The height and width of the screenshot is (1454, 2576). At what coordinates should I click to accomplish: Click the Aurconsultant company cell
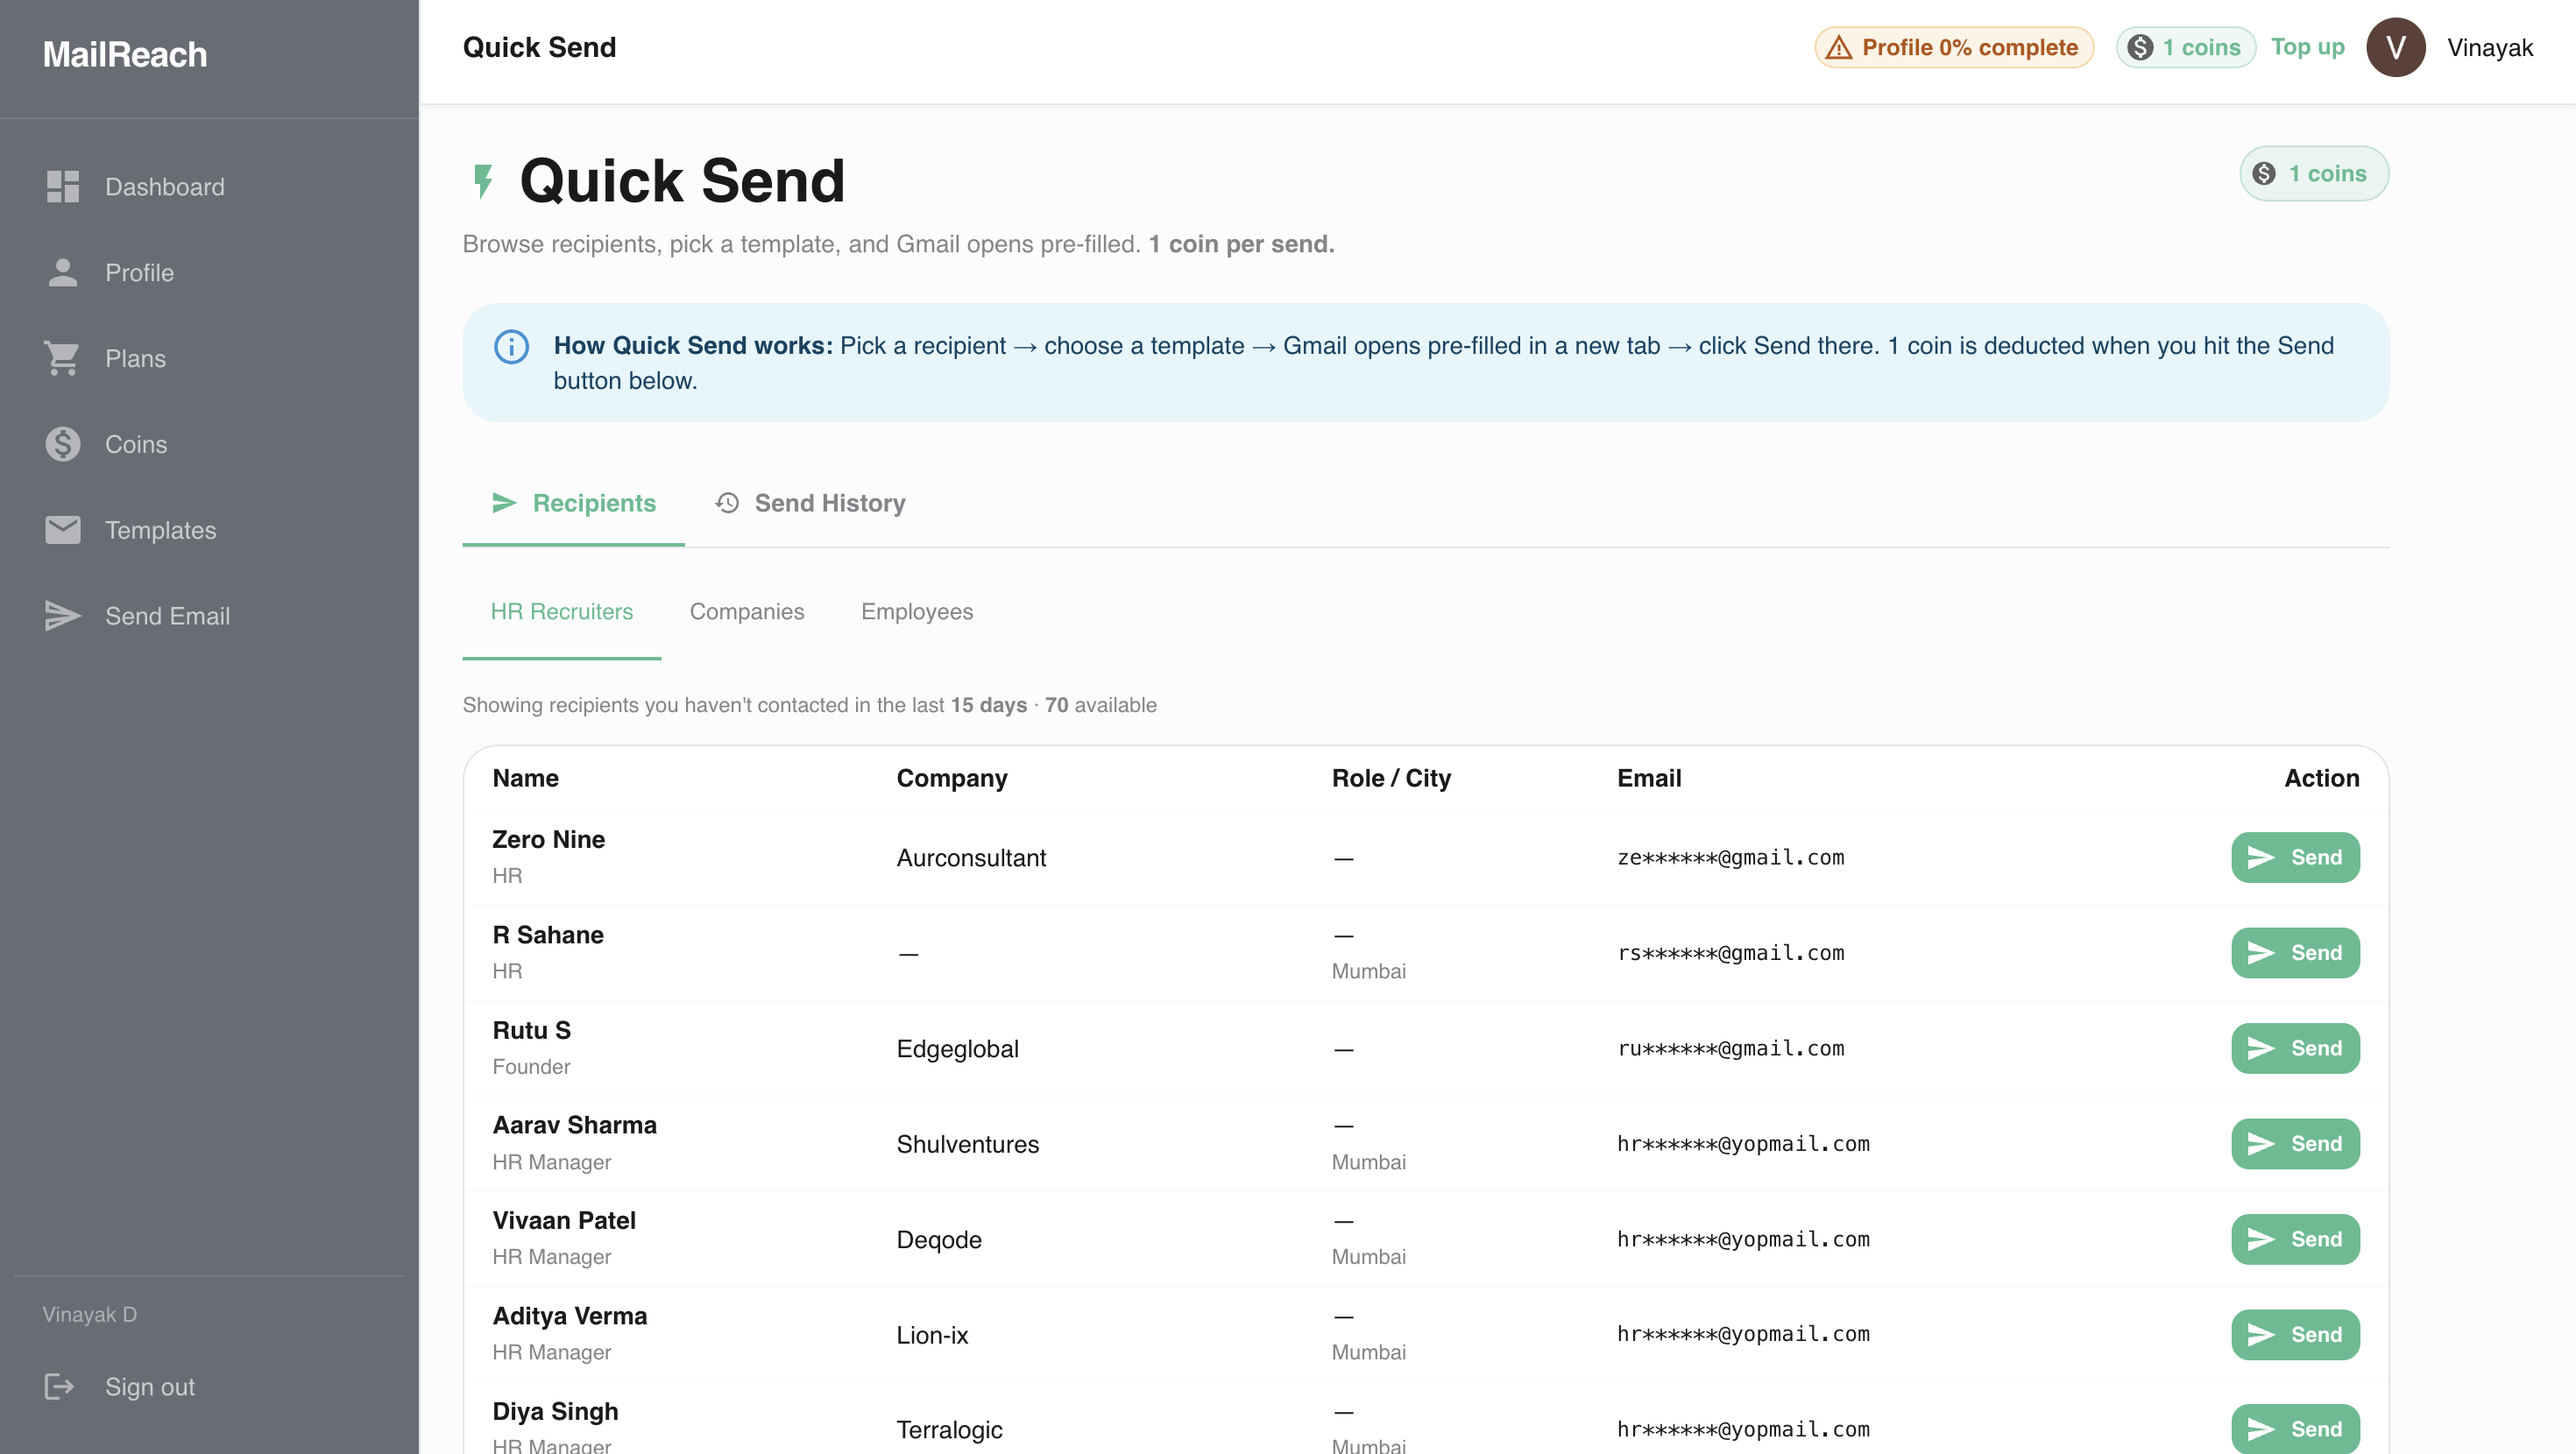tap(971, 858)
